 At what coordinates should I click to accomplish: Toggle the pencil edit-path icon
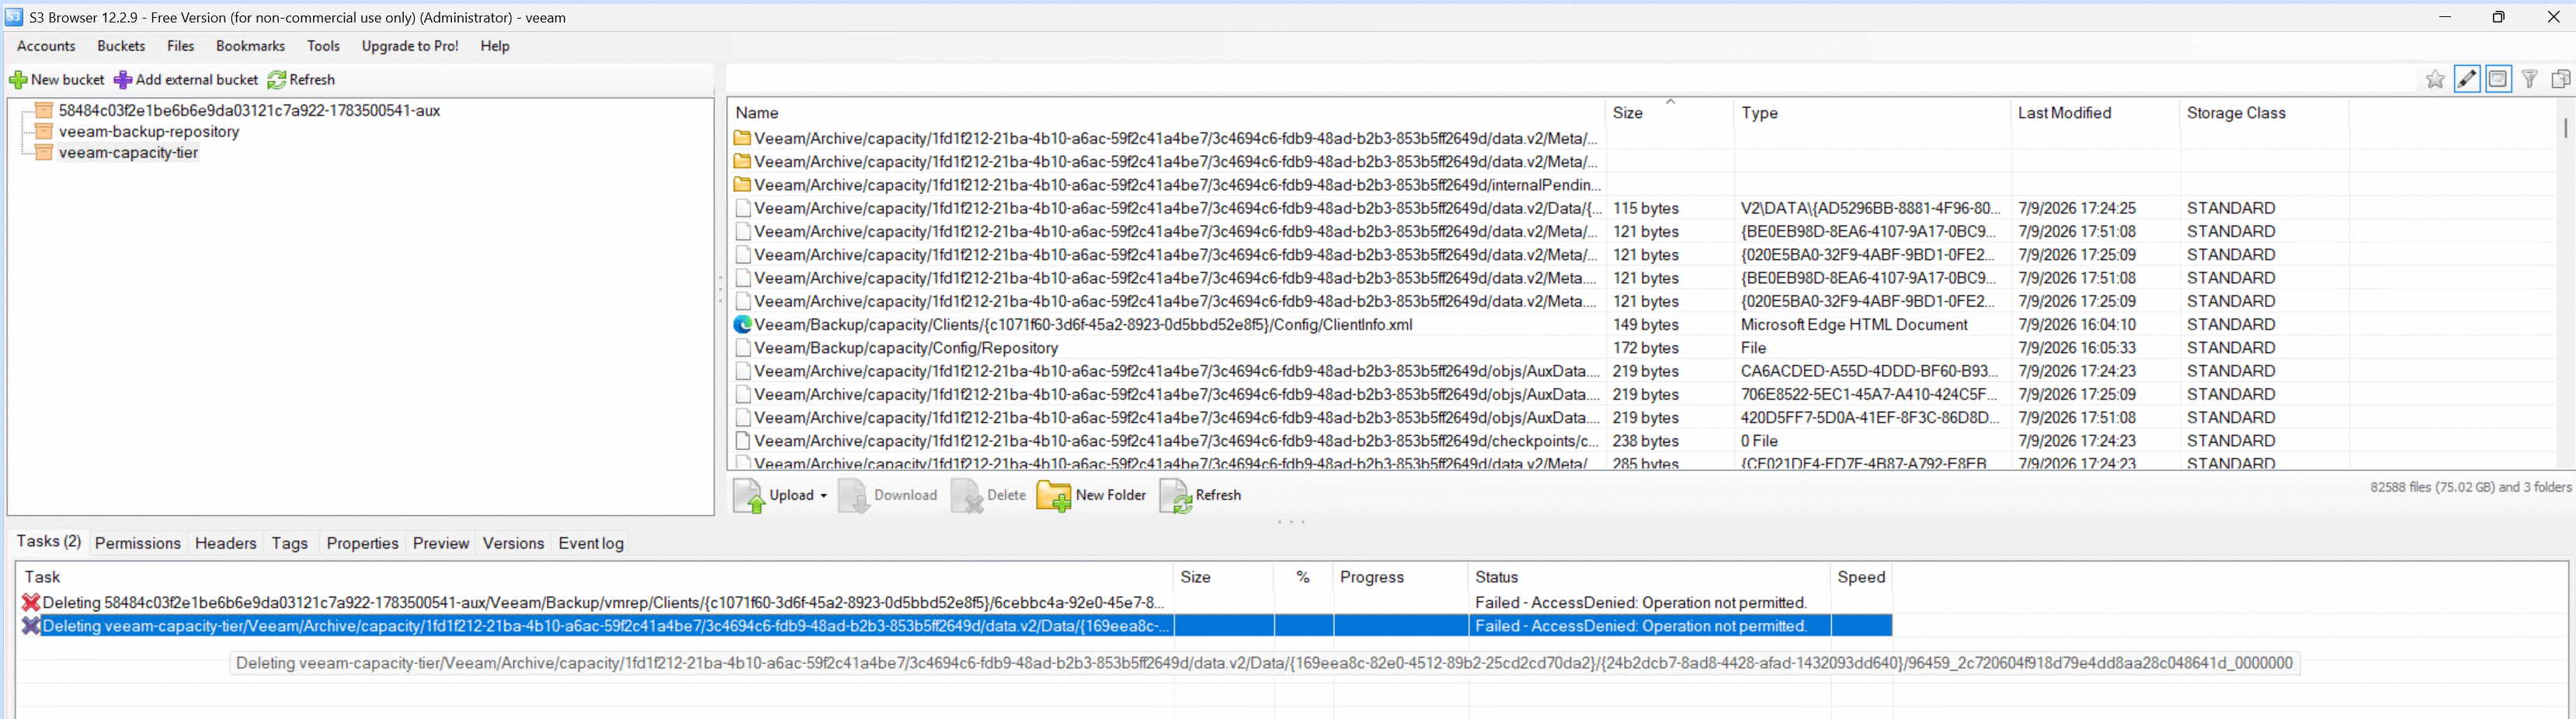pyautogui.click(x=2467, y=79)
